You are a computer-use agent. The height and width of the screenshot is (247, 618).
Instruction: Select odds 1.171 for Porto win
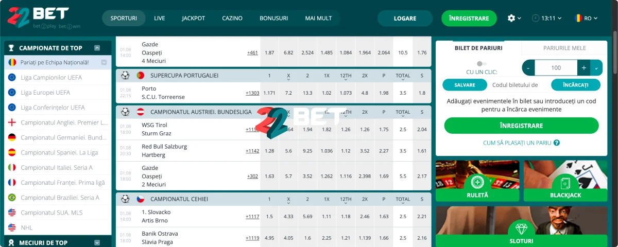point(269,93)
